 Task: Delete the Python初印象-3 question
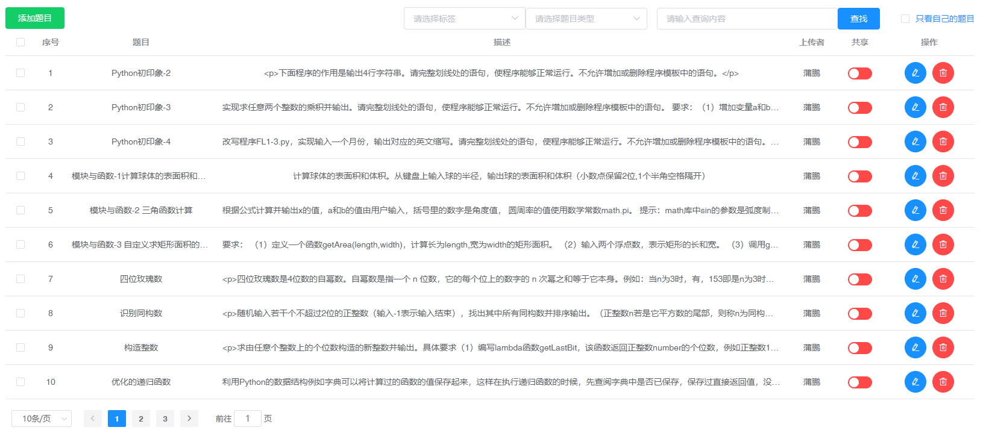coord(943,107)
